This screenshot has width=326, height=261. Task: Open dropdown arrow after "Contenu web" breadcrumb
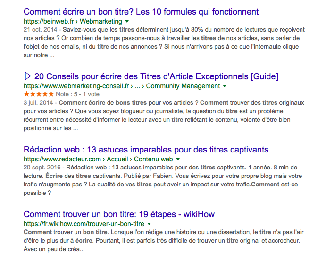click(177, 160)
